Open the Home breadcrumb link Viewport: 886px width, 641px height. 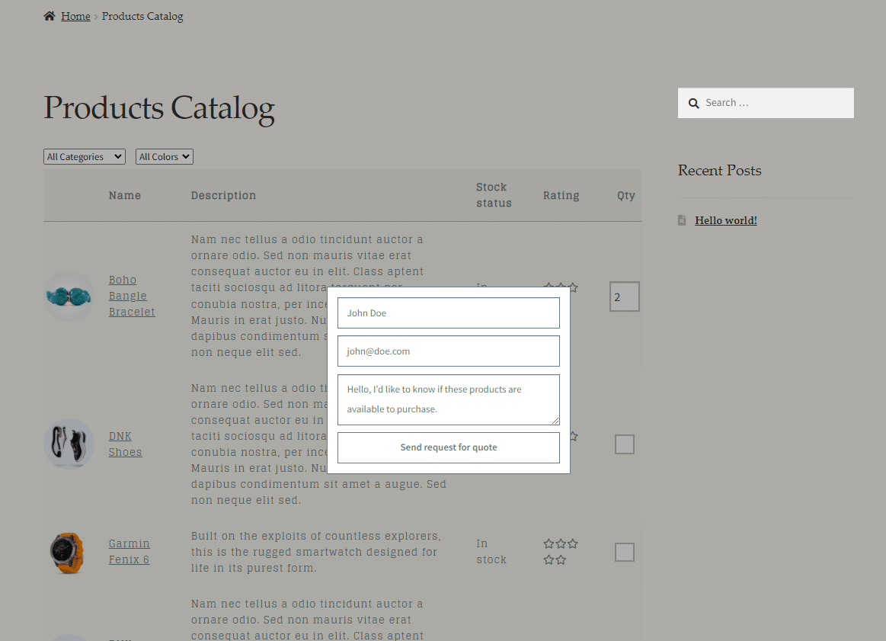click(75, 17)
